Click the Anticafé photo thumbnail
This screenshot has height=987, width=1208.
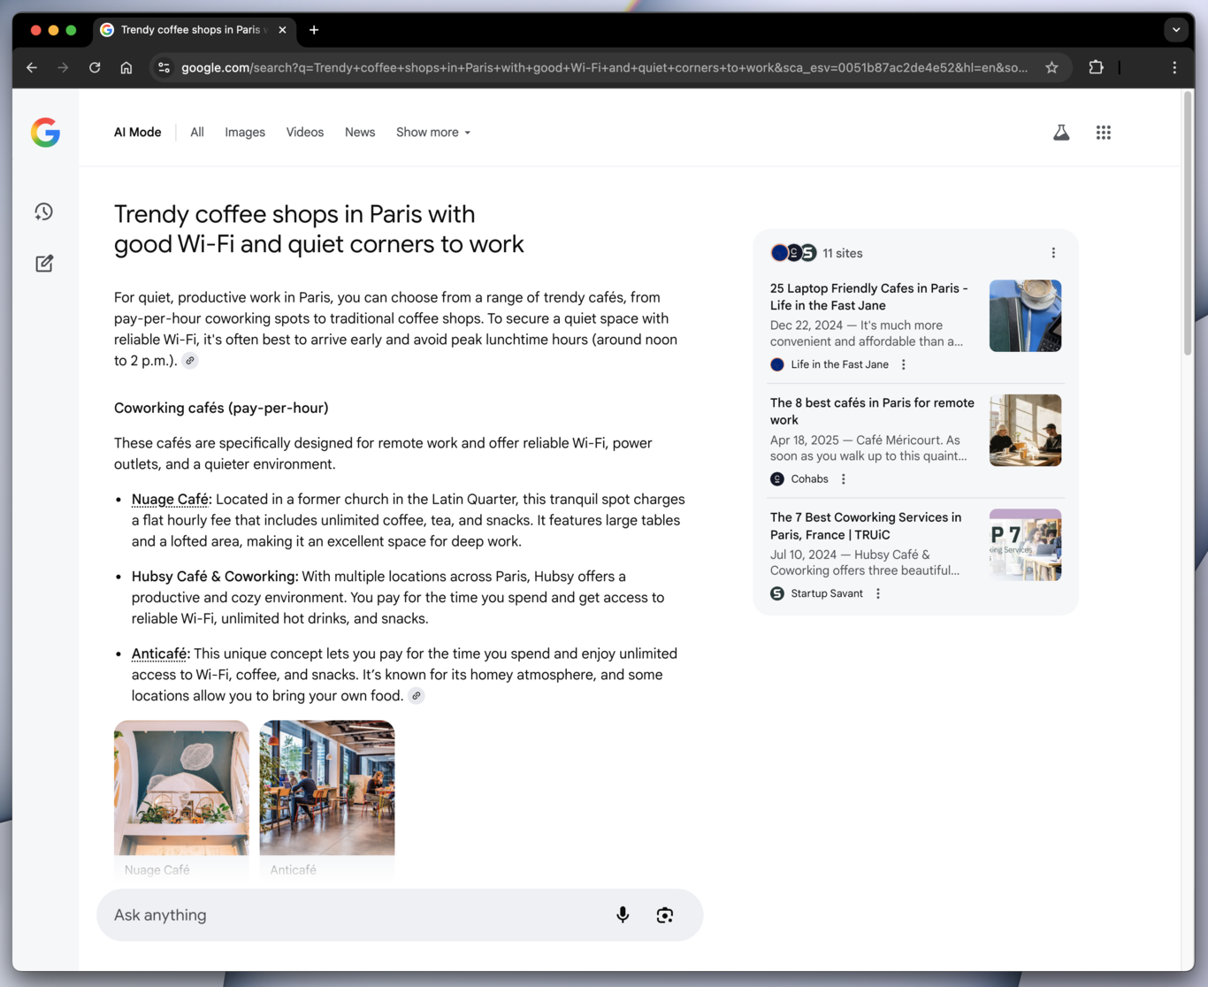327,788
